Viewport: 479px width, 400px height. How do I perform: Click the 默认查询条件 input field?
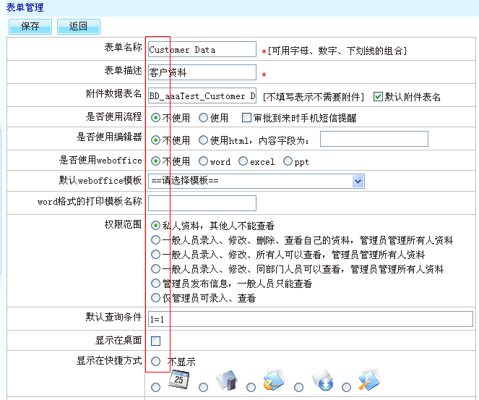311,319
